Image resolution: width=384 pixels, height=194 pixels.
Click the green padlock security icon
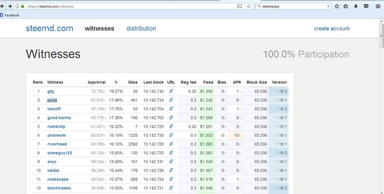pyautogui.click(x=22, y=6)
